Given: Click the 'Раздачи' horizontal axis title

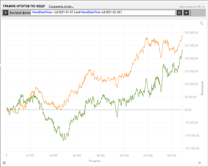Looking at the screenshot, I should pyautogui.click(x=94, y=161).
